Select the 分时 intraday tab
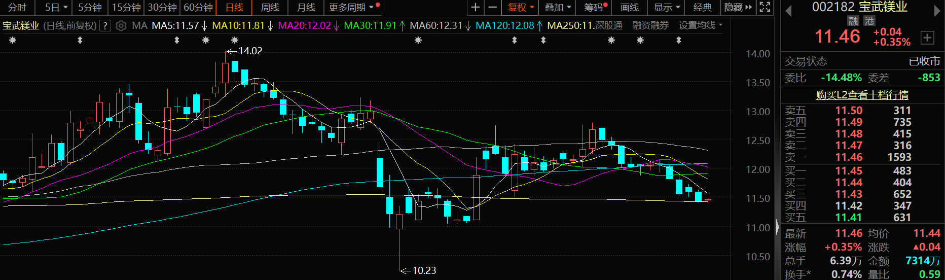The image size is (945, 280). tap(17, 8)
